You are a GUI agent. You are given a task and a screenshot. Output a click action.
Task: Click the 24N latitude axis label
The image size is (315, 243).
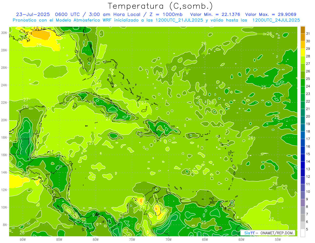coord(4,85)
